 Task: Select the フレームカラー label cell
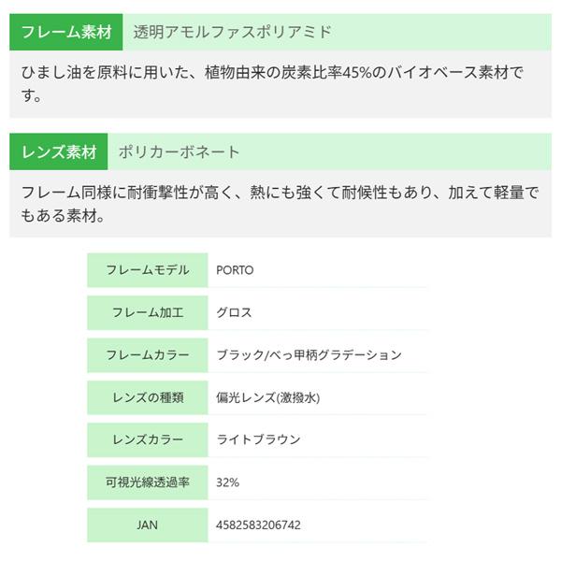148,355
